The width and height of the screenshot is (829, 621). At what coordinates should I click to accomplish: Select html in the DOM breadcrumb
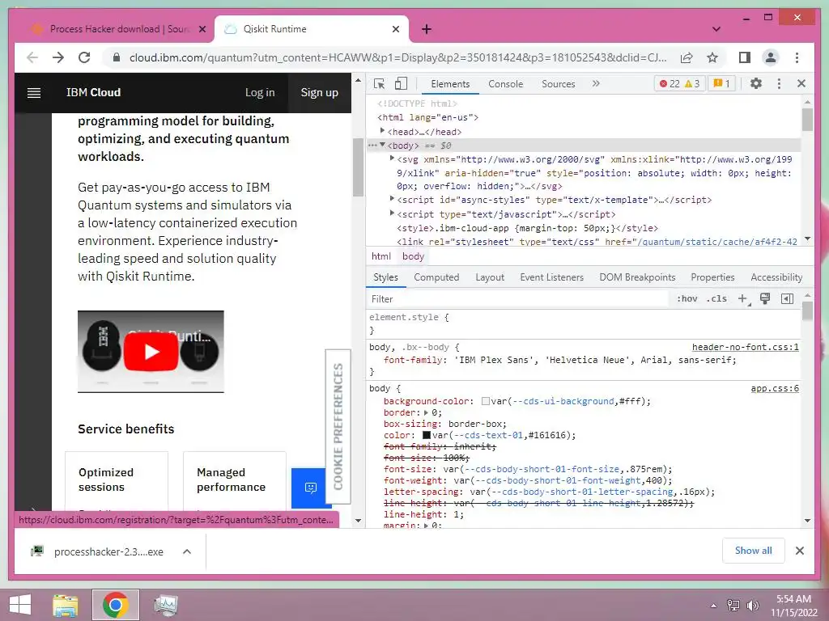(380, 256)
